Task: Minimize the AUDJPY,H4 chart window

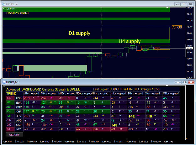Action: pos(177,4)
